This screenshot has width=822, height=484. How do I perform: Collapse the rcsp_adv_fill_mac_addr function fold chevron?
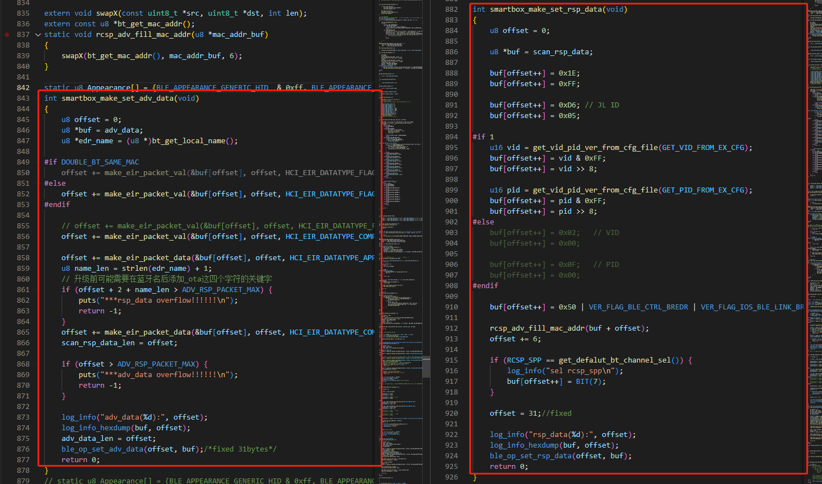click(38, 35)
